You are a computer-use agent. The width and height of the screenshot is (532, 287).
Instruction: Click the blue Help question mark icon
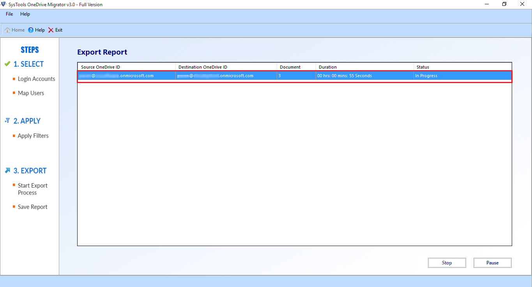[x=31, y=30]
